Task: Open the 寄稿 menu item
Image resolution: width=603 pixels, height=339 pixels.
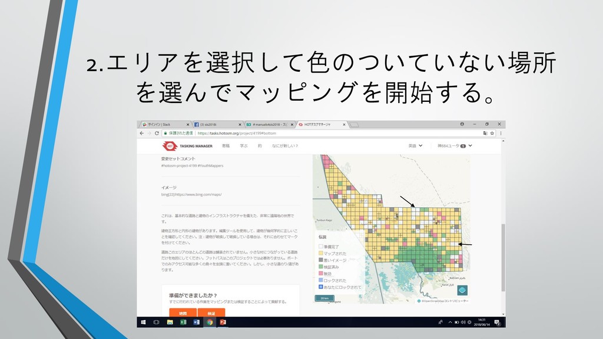Action: pyautogui.click(x=226, y=146)
